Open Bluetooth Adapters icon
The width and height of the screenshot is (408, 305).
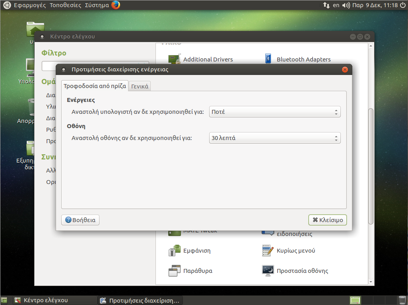click(268, 59)
